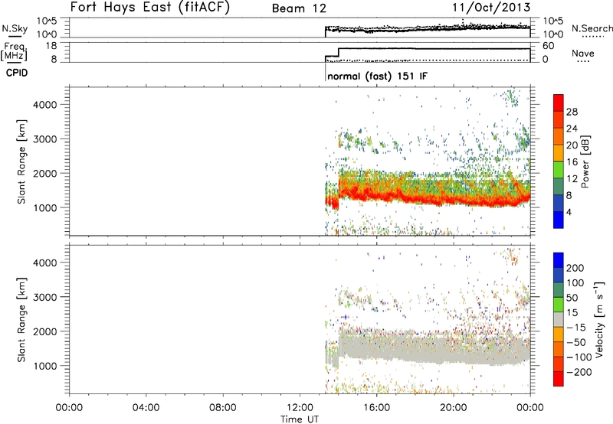
Task: Click the 'normal (fast) 151 IF' text
Action: (377, 76)
